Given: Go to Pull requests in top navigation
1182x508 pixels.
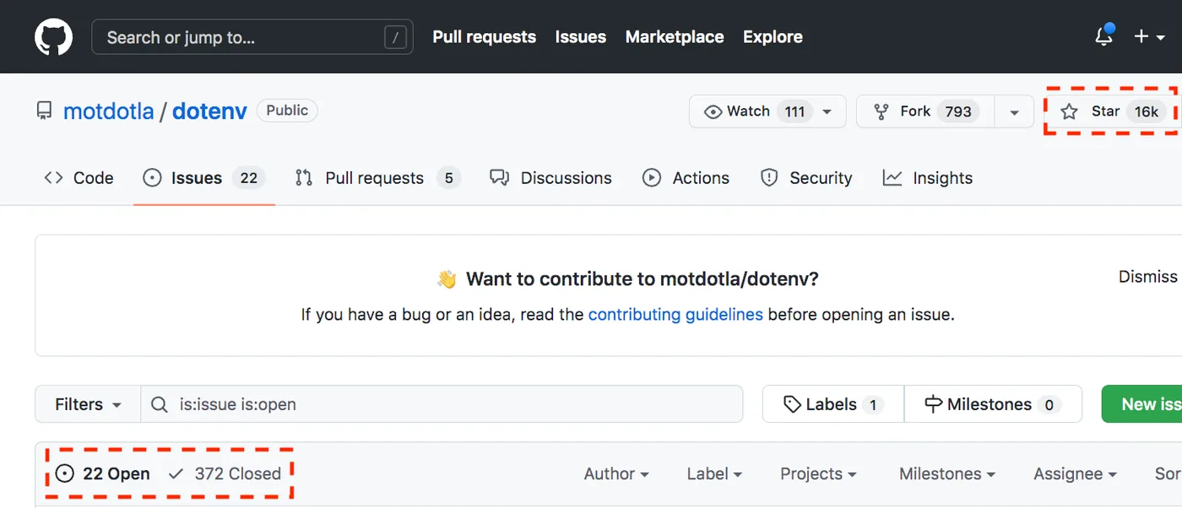Looking at the screenshot, I should (x=485, y=37).
